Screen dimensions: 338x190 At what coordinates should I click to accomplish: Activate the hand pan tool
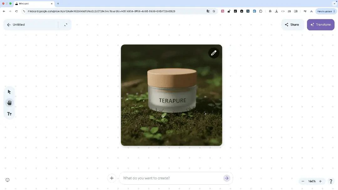coord(9,103)
